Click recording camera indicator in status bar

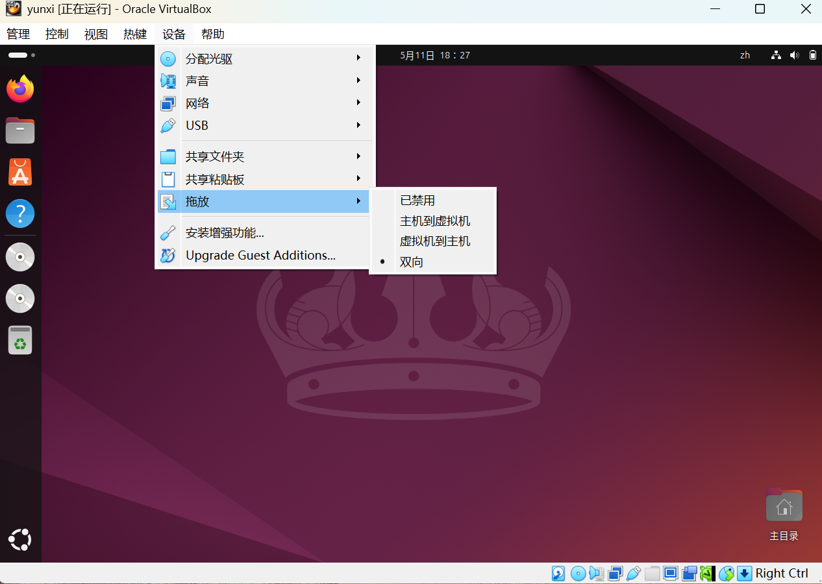pyautogui.click(x=689, y=574)
